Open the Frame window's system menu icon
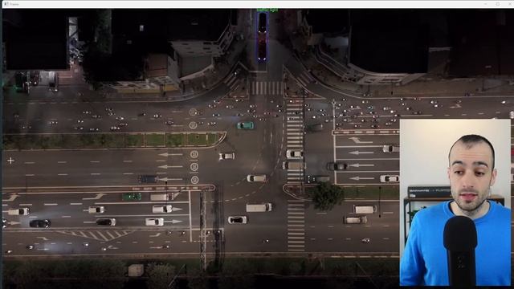514x289 pixels. pyautogui.click(x=6, y=3)
